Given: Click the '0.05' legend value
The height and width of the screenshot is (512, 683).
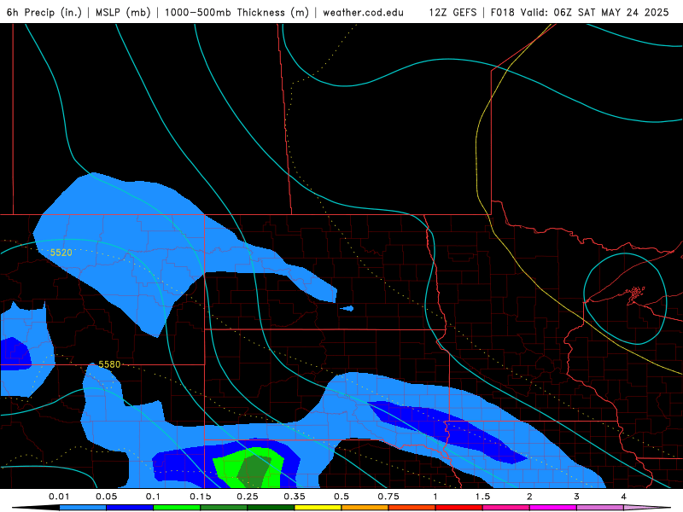Looking at the screenshot, I should (106, 497).
